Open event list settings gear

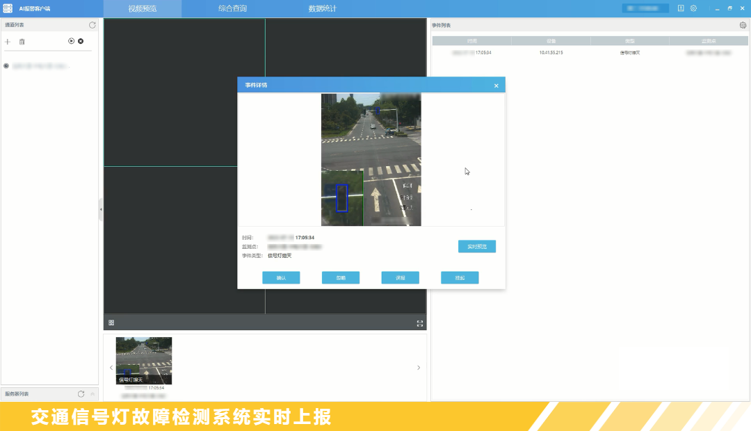743,25
